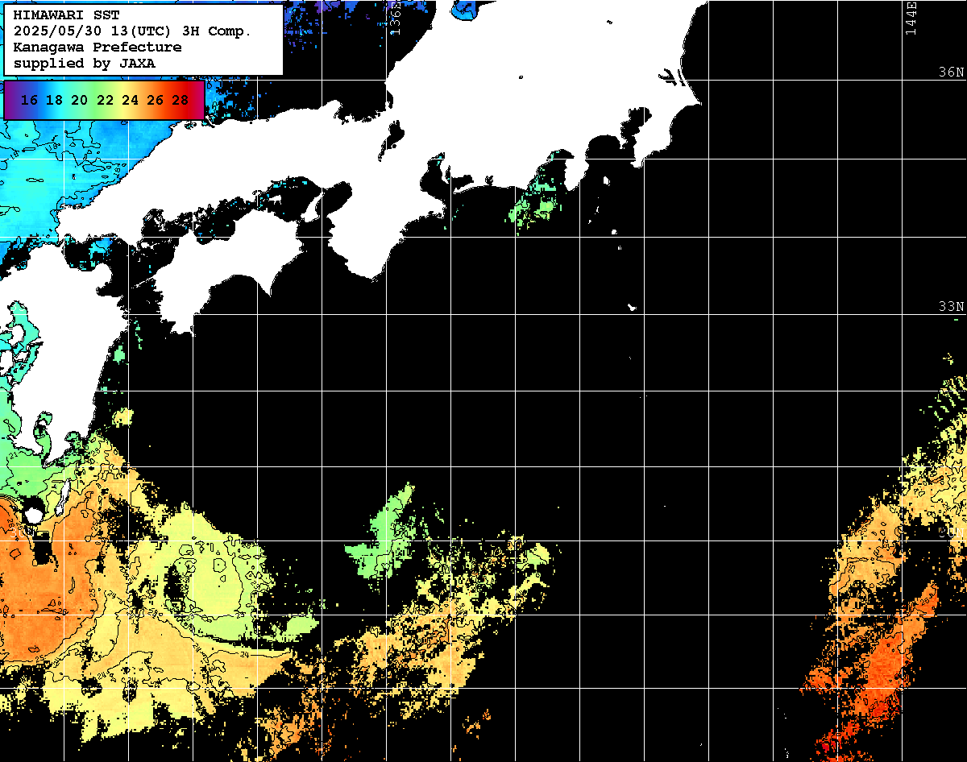The width and height of the screenshot is (967, 762).
Task: Click the 136E longitude label
Action: 394,18
